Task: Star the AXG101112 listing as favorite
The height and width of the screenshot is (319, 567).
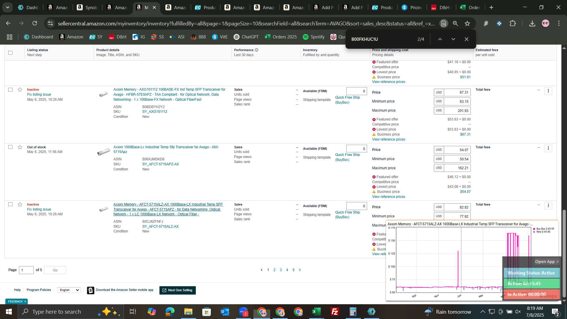Action: pyautogui.click(x=20, y=89)
